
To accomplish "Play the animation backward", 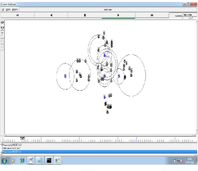I will 51,15.
